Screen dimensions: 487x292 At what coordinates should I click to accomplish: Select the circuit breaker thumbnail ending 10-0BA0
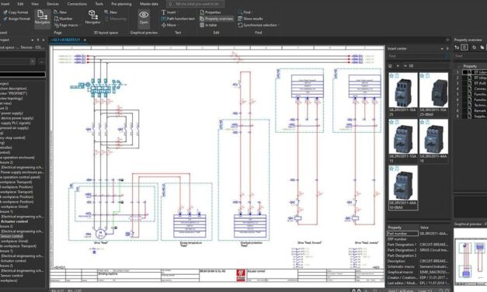point(403,188)
